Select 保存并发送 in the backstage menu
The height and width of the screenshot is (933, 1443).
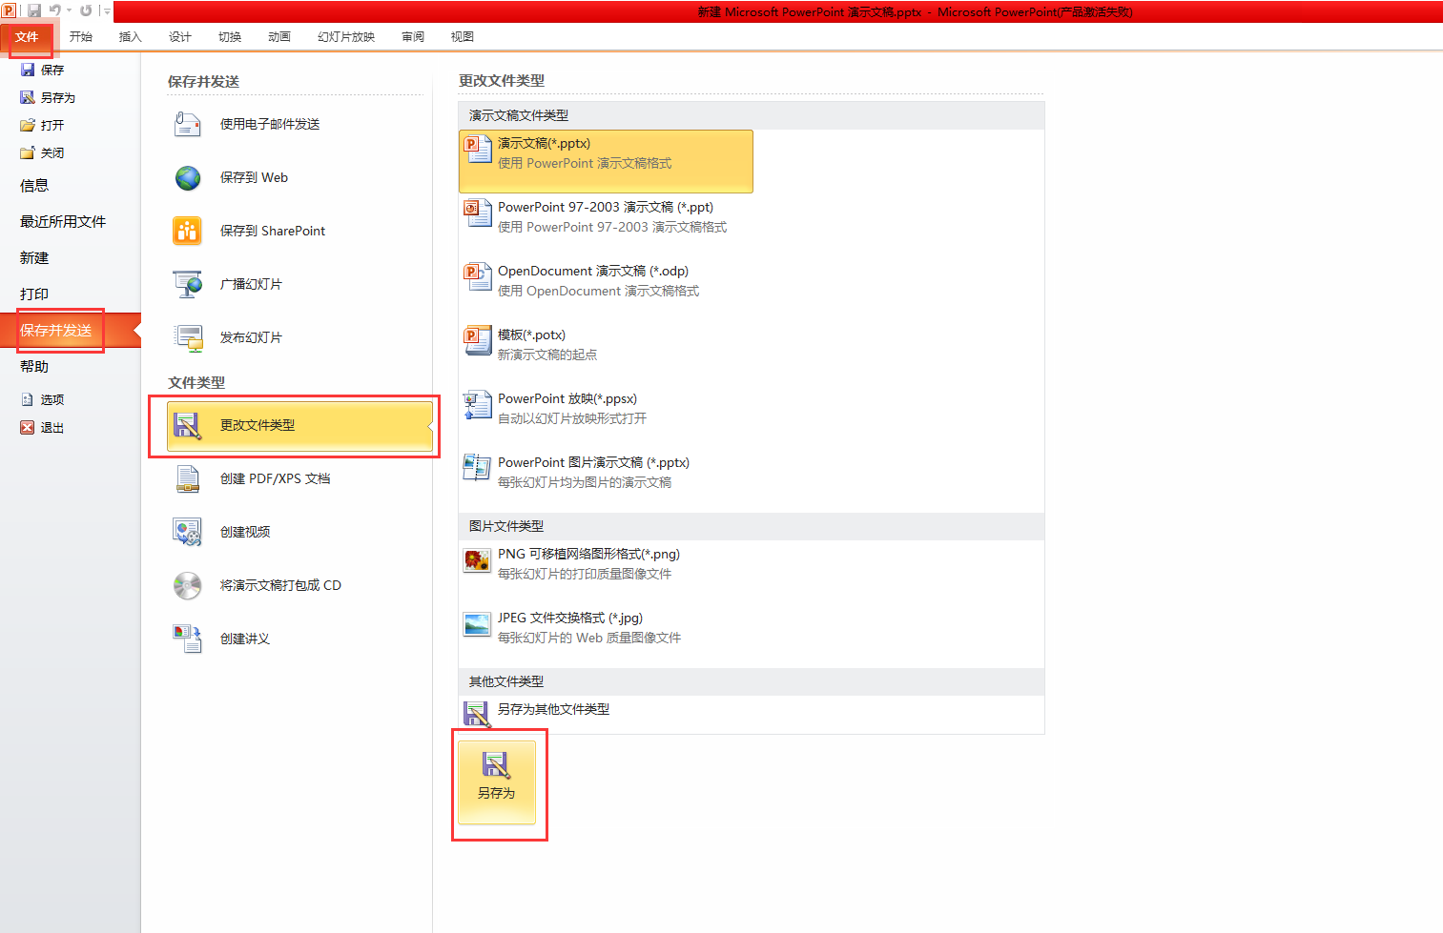(x=71, y=331)
